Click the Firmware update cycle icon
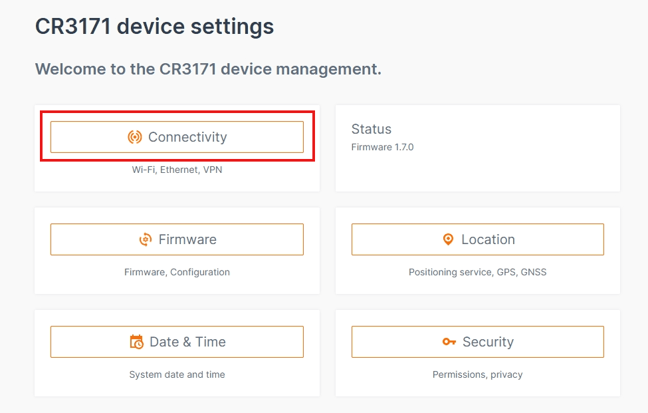 click(x=146, y=239)
